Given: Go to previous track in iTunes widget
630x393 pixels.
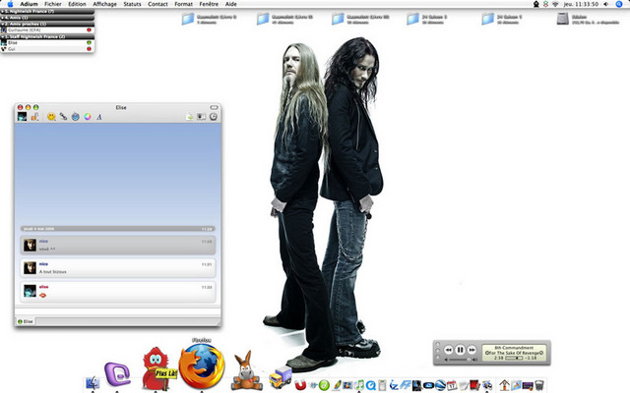Looking at the screenshot, I should pyautogui.click(x=447, y=350).
